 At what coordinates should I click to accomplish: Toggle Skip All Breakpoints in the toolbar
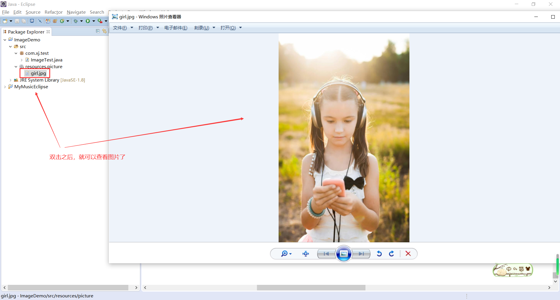(40, 21)
